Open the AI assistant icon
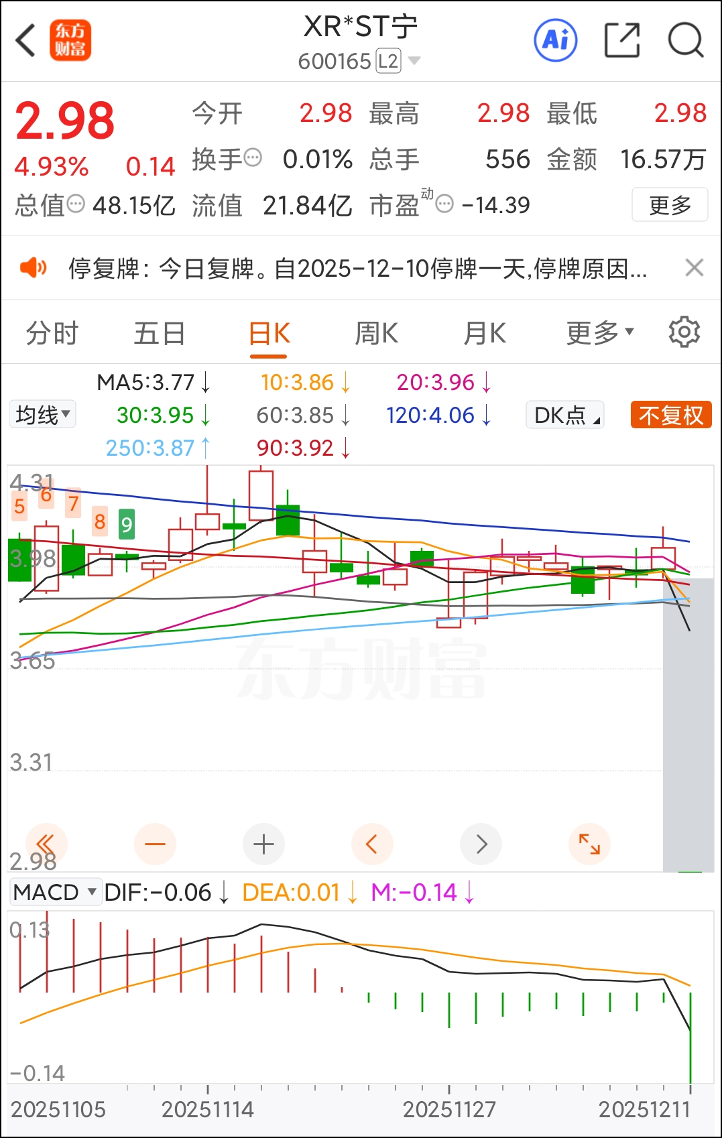The width and height of the screenshot is (722, 1138). tap(556, 40)
